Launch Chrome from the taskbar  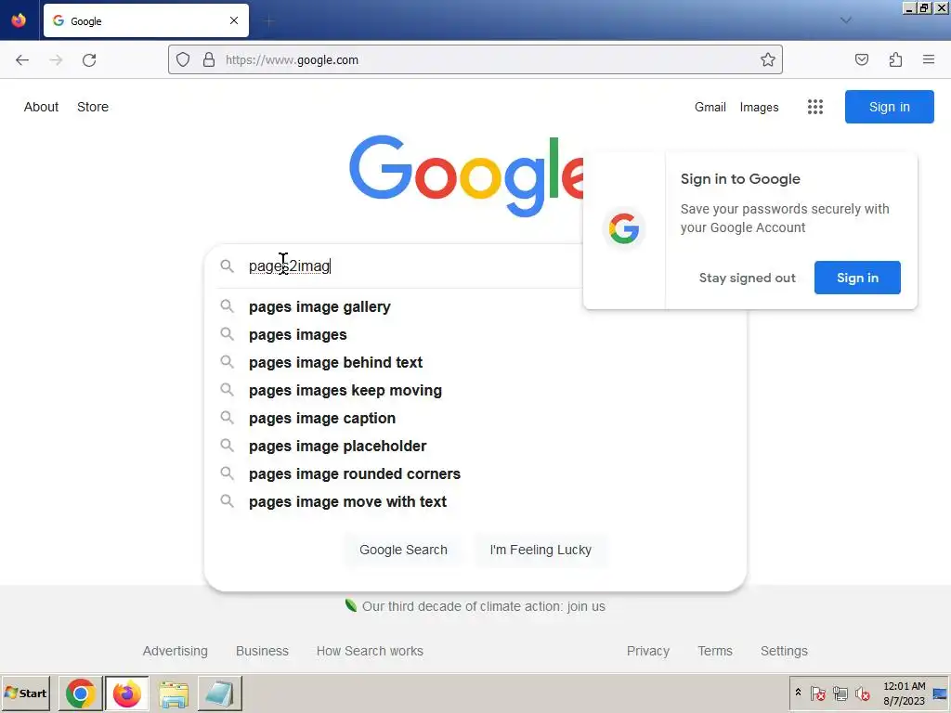point(80,694)
